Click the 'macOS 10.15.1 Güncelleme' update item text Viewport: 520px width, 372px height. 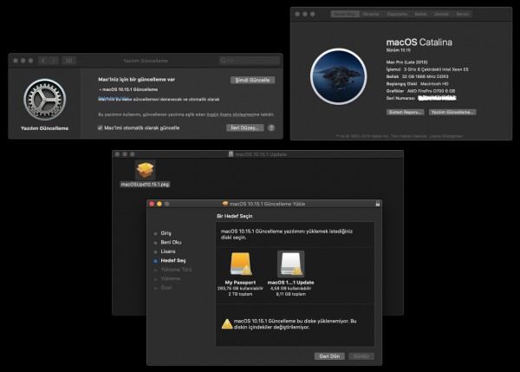pos(130,89)
